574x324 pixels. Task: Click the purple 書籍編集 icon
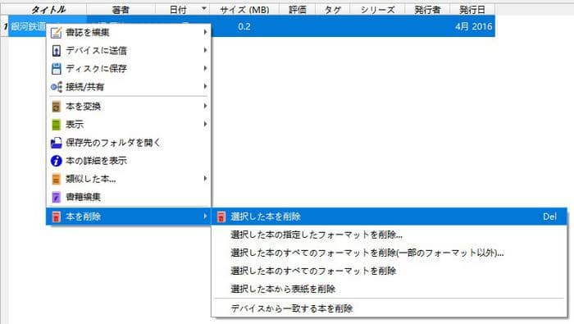tap(56, 198)
